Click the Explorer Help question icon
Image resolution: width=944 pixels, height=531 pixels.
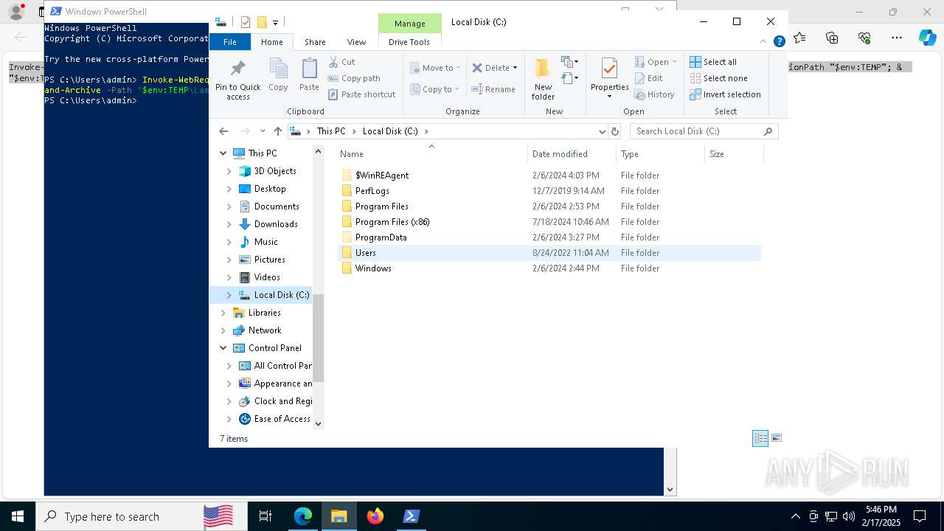[779, 42]
